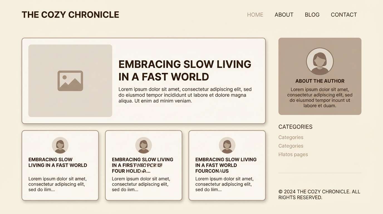Switch to the HOME tab
Screen dimensions: 383x214
255,14
